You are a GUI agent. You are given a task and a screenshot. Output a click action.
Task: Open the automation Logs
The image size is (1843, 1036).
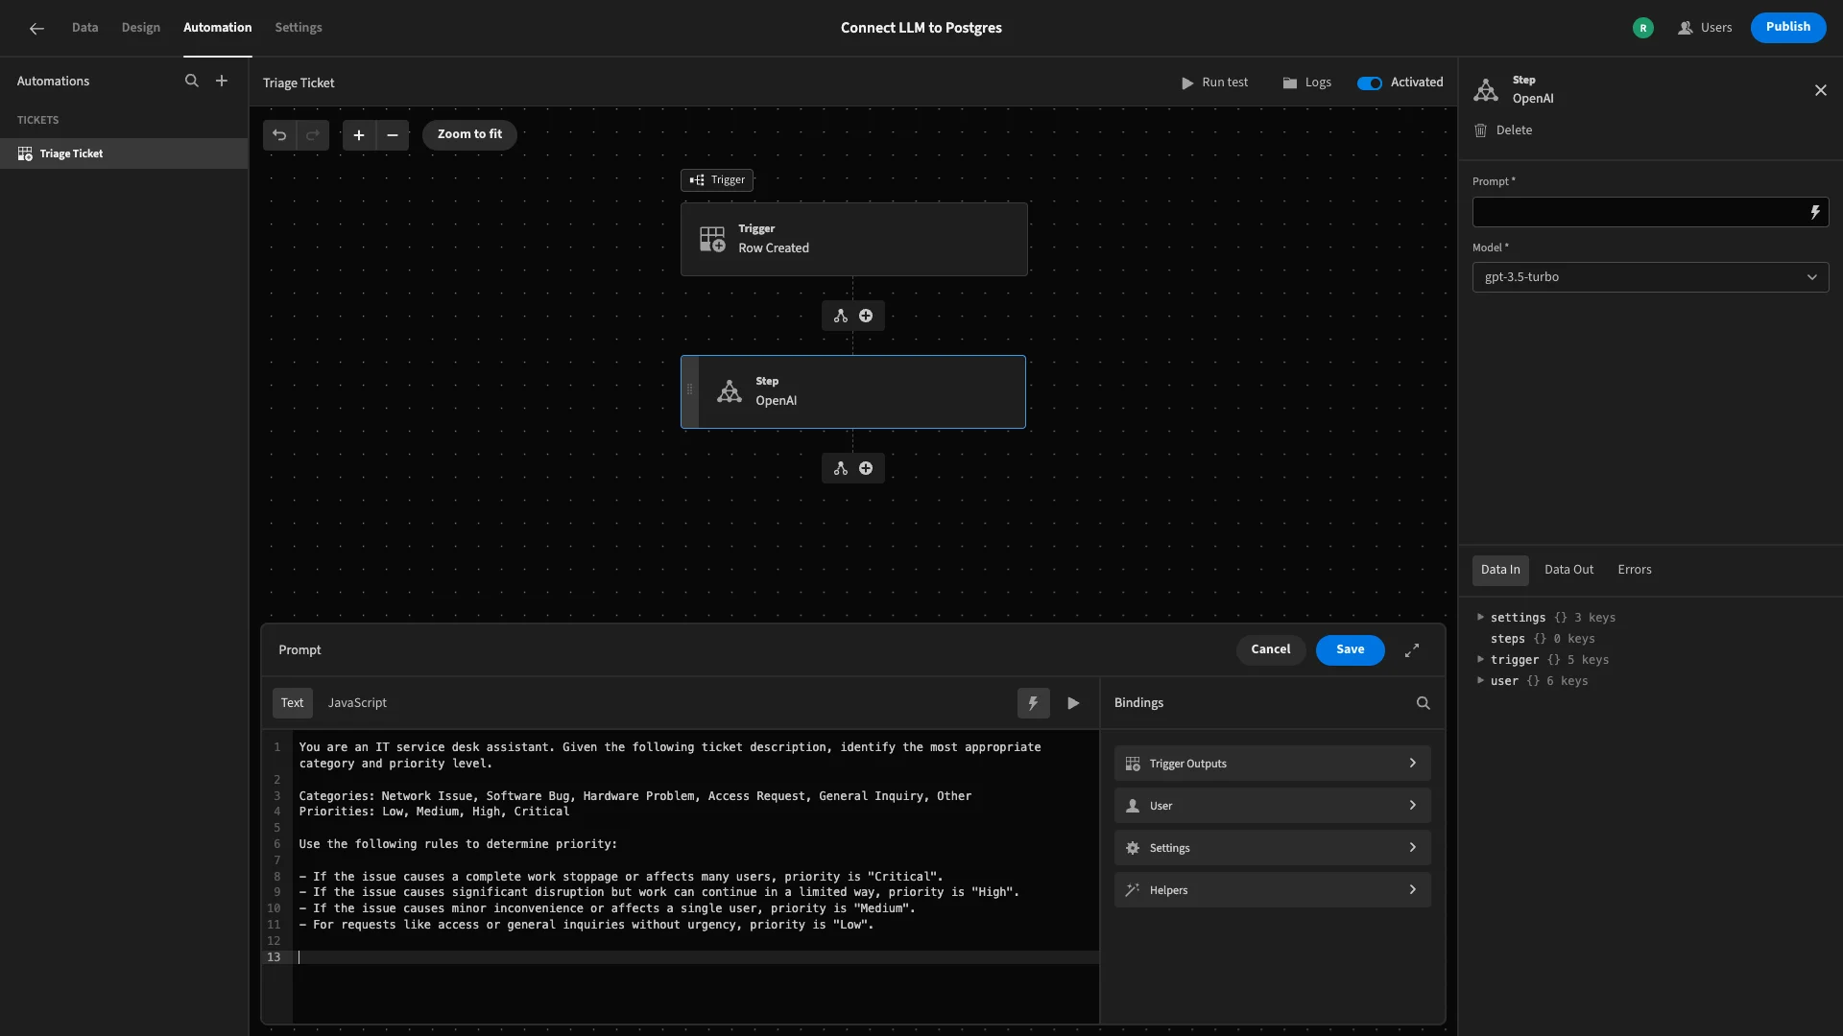[1307, 83]
